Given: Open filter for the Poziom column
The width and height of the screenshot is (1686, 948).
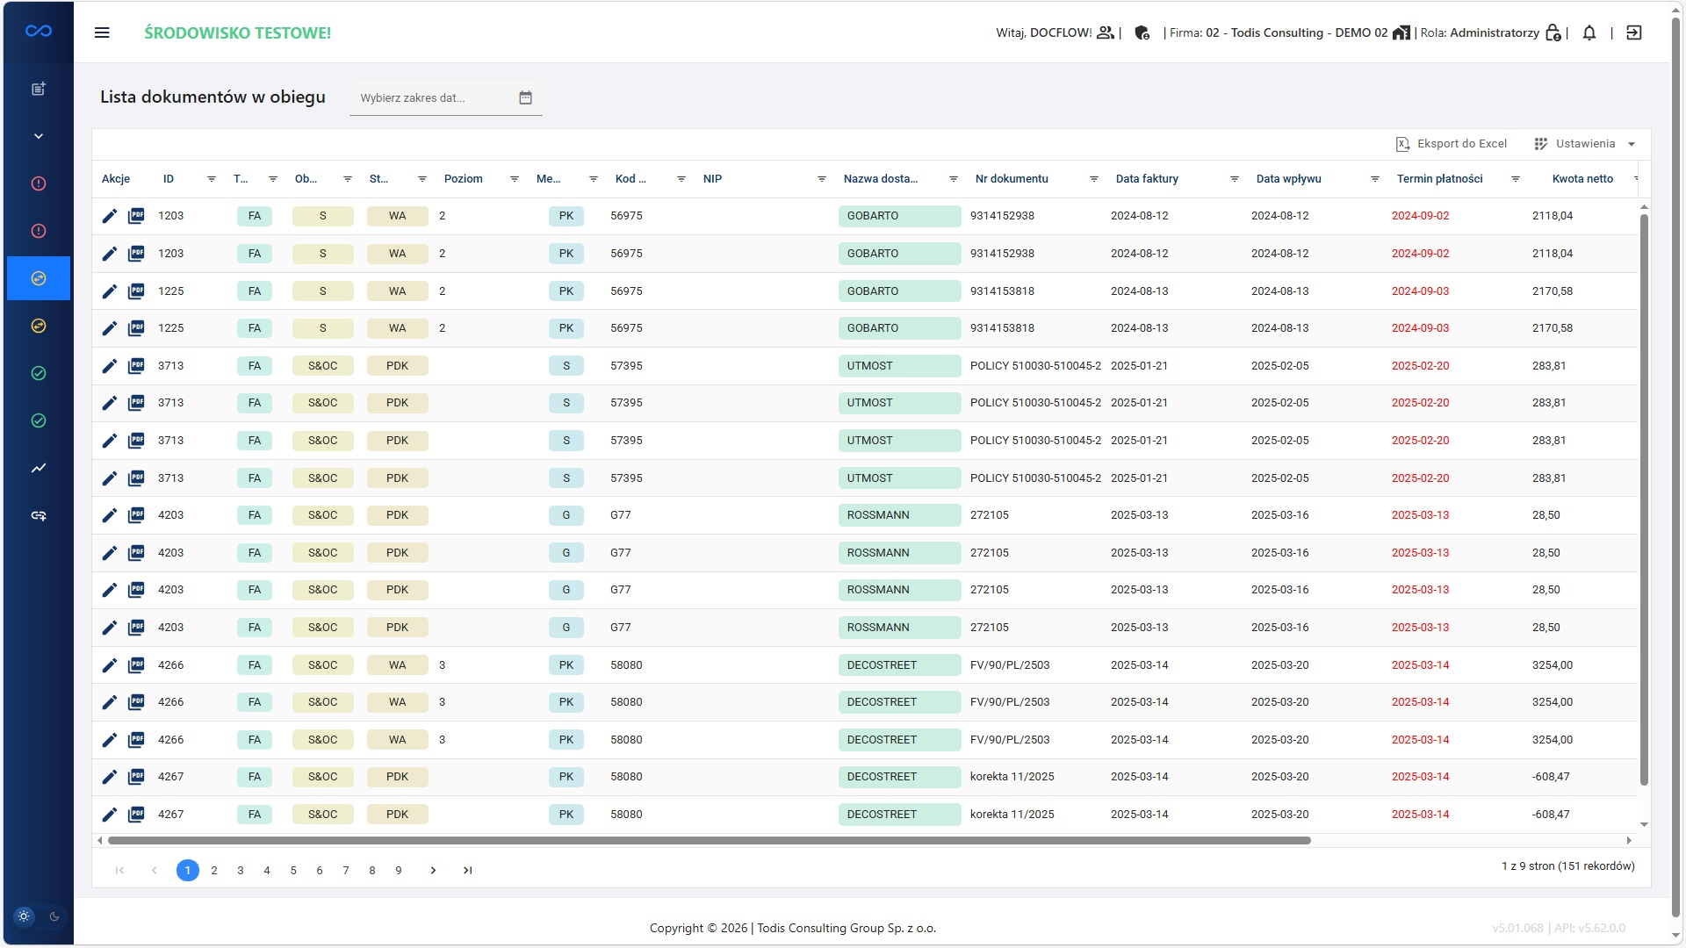Looking at the screenshot, I should tap(515, 179).
